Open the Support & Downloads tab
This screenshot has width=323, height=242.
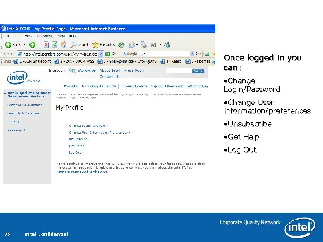[167, 86]
